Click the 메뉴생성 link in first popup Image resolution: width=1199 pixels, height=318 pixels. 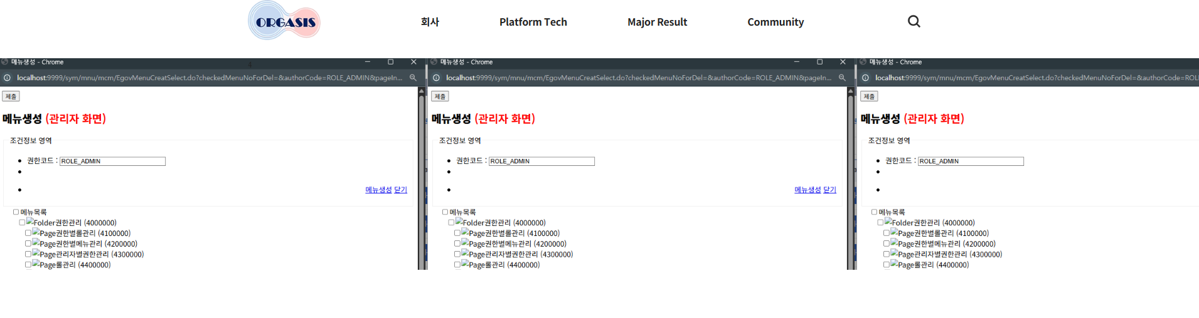click(x=378, y=190)
